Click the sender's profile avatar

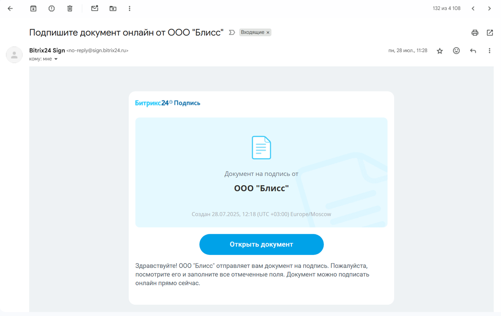click(x=14, y=55)
